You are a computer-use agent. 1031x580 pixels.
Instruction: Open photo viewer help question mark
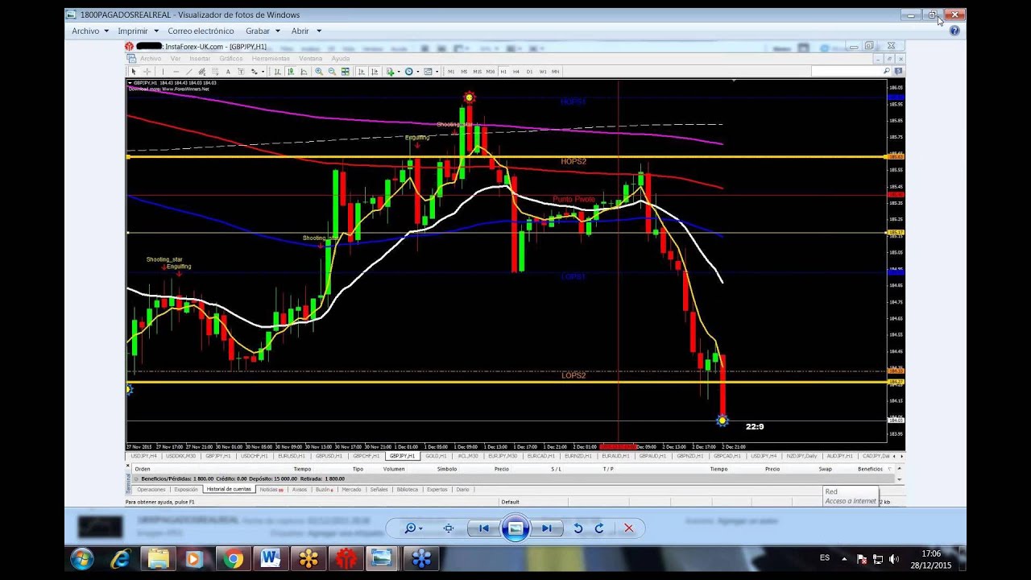click(x=954, y=31)
